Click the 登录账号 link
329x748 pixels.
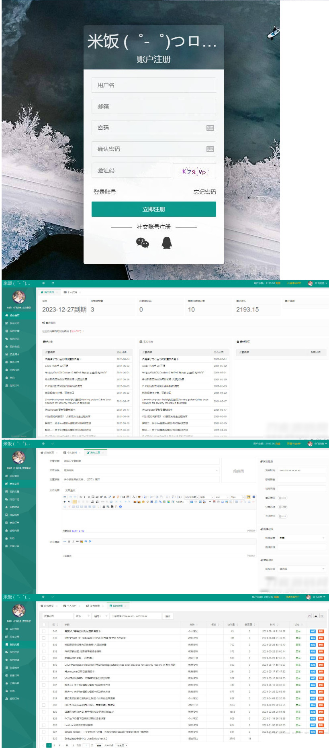(x=105, y=192)
